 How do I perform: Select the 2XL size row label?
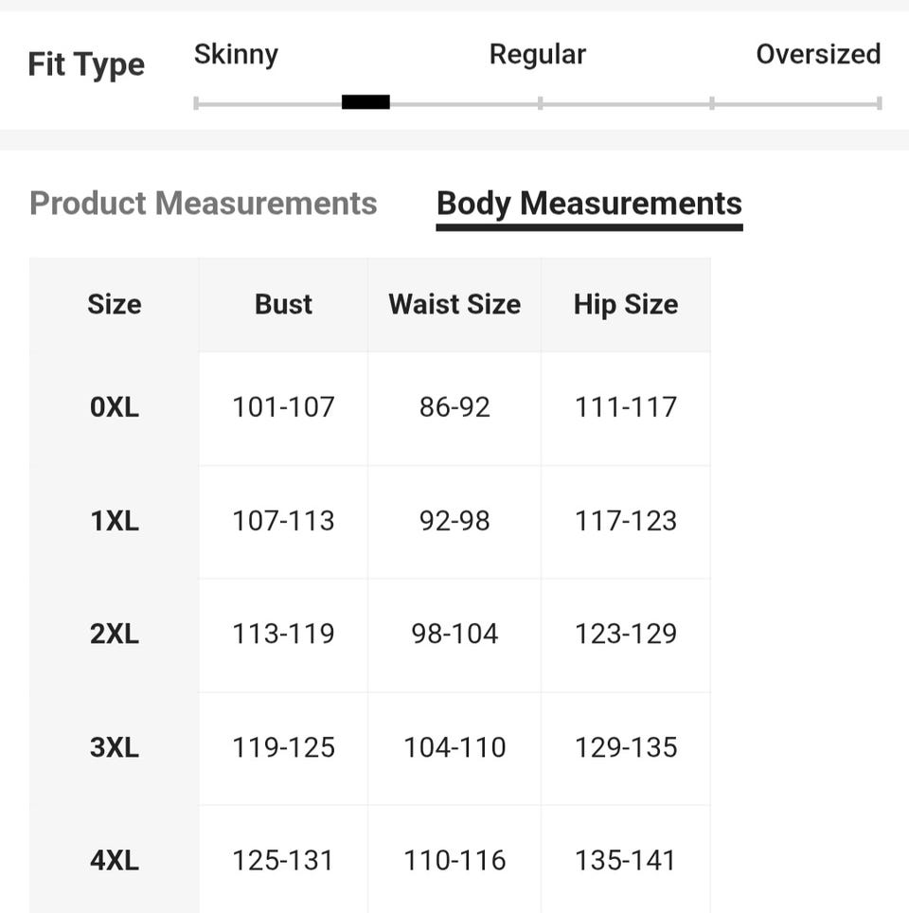click(115, 634)
